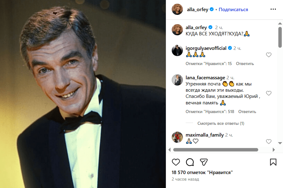Like the maximalla_family comment
This screenshot has height=188, width=283.
[x=269, y=142]
